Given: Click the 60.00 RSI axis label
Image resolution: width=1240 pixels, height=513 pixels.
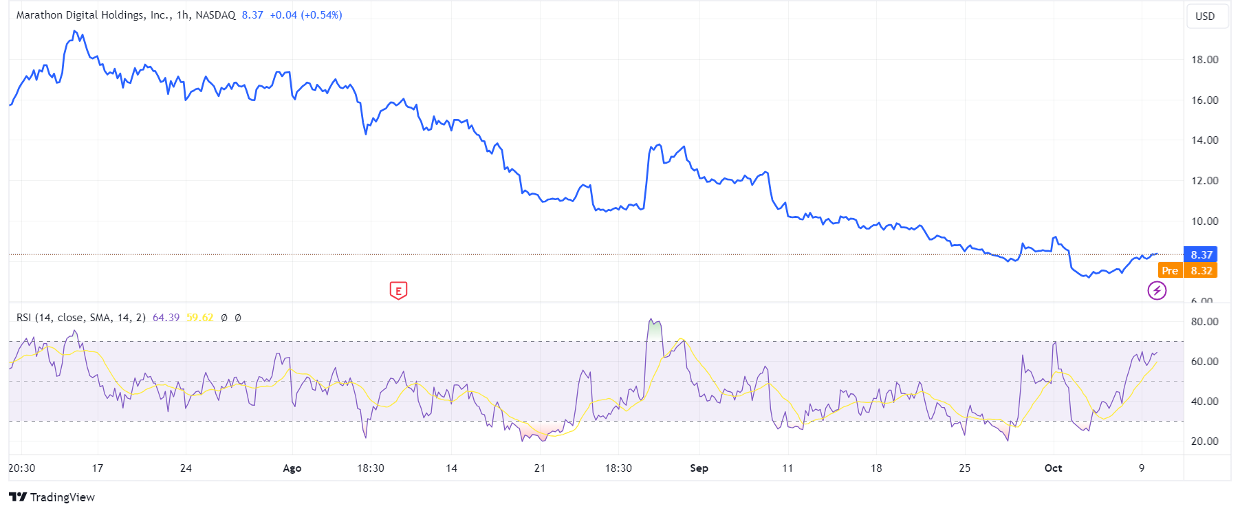Looking at the screenshot, I should tap(1204, 362).
